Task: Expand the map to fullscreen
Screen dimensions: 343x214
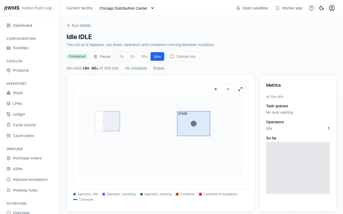Action: pos(240,89)
